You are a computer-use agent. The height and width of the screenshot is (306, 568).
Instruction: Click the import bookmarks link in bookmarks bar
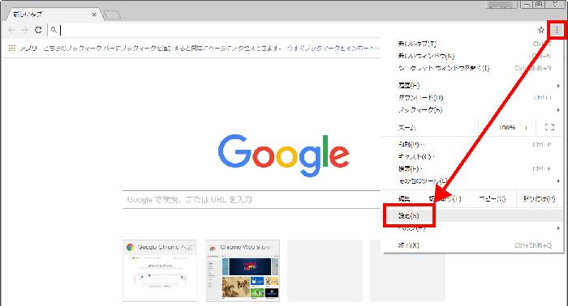tap(333, 48)
